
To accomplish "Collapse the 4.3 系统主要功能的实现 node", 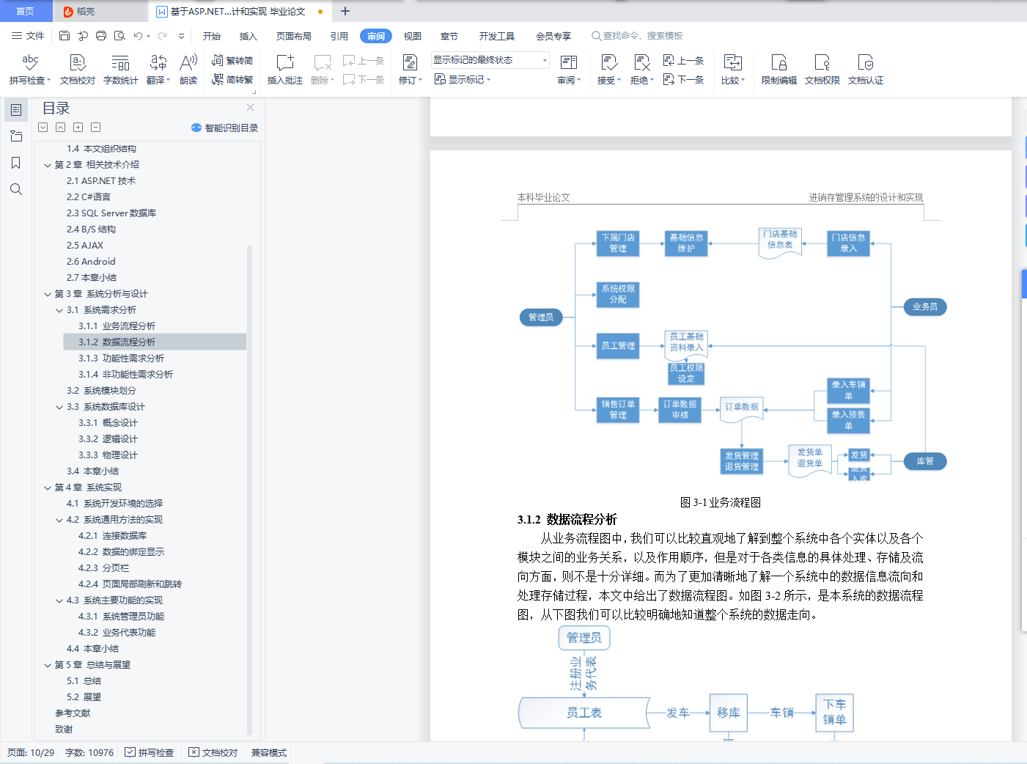I will (x=59, y=600).
